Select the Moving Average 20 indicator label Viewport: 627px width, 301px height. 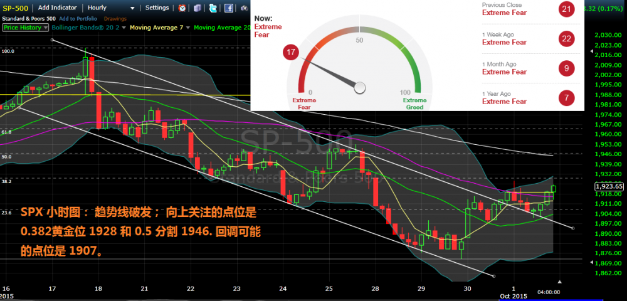point(223,28)
